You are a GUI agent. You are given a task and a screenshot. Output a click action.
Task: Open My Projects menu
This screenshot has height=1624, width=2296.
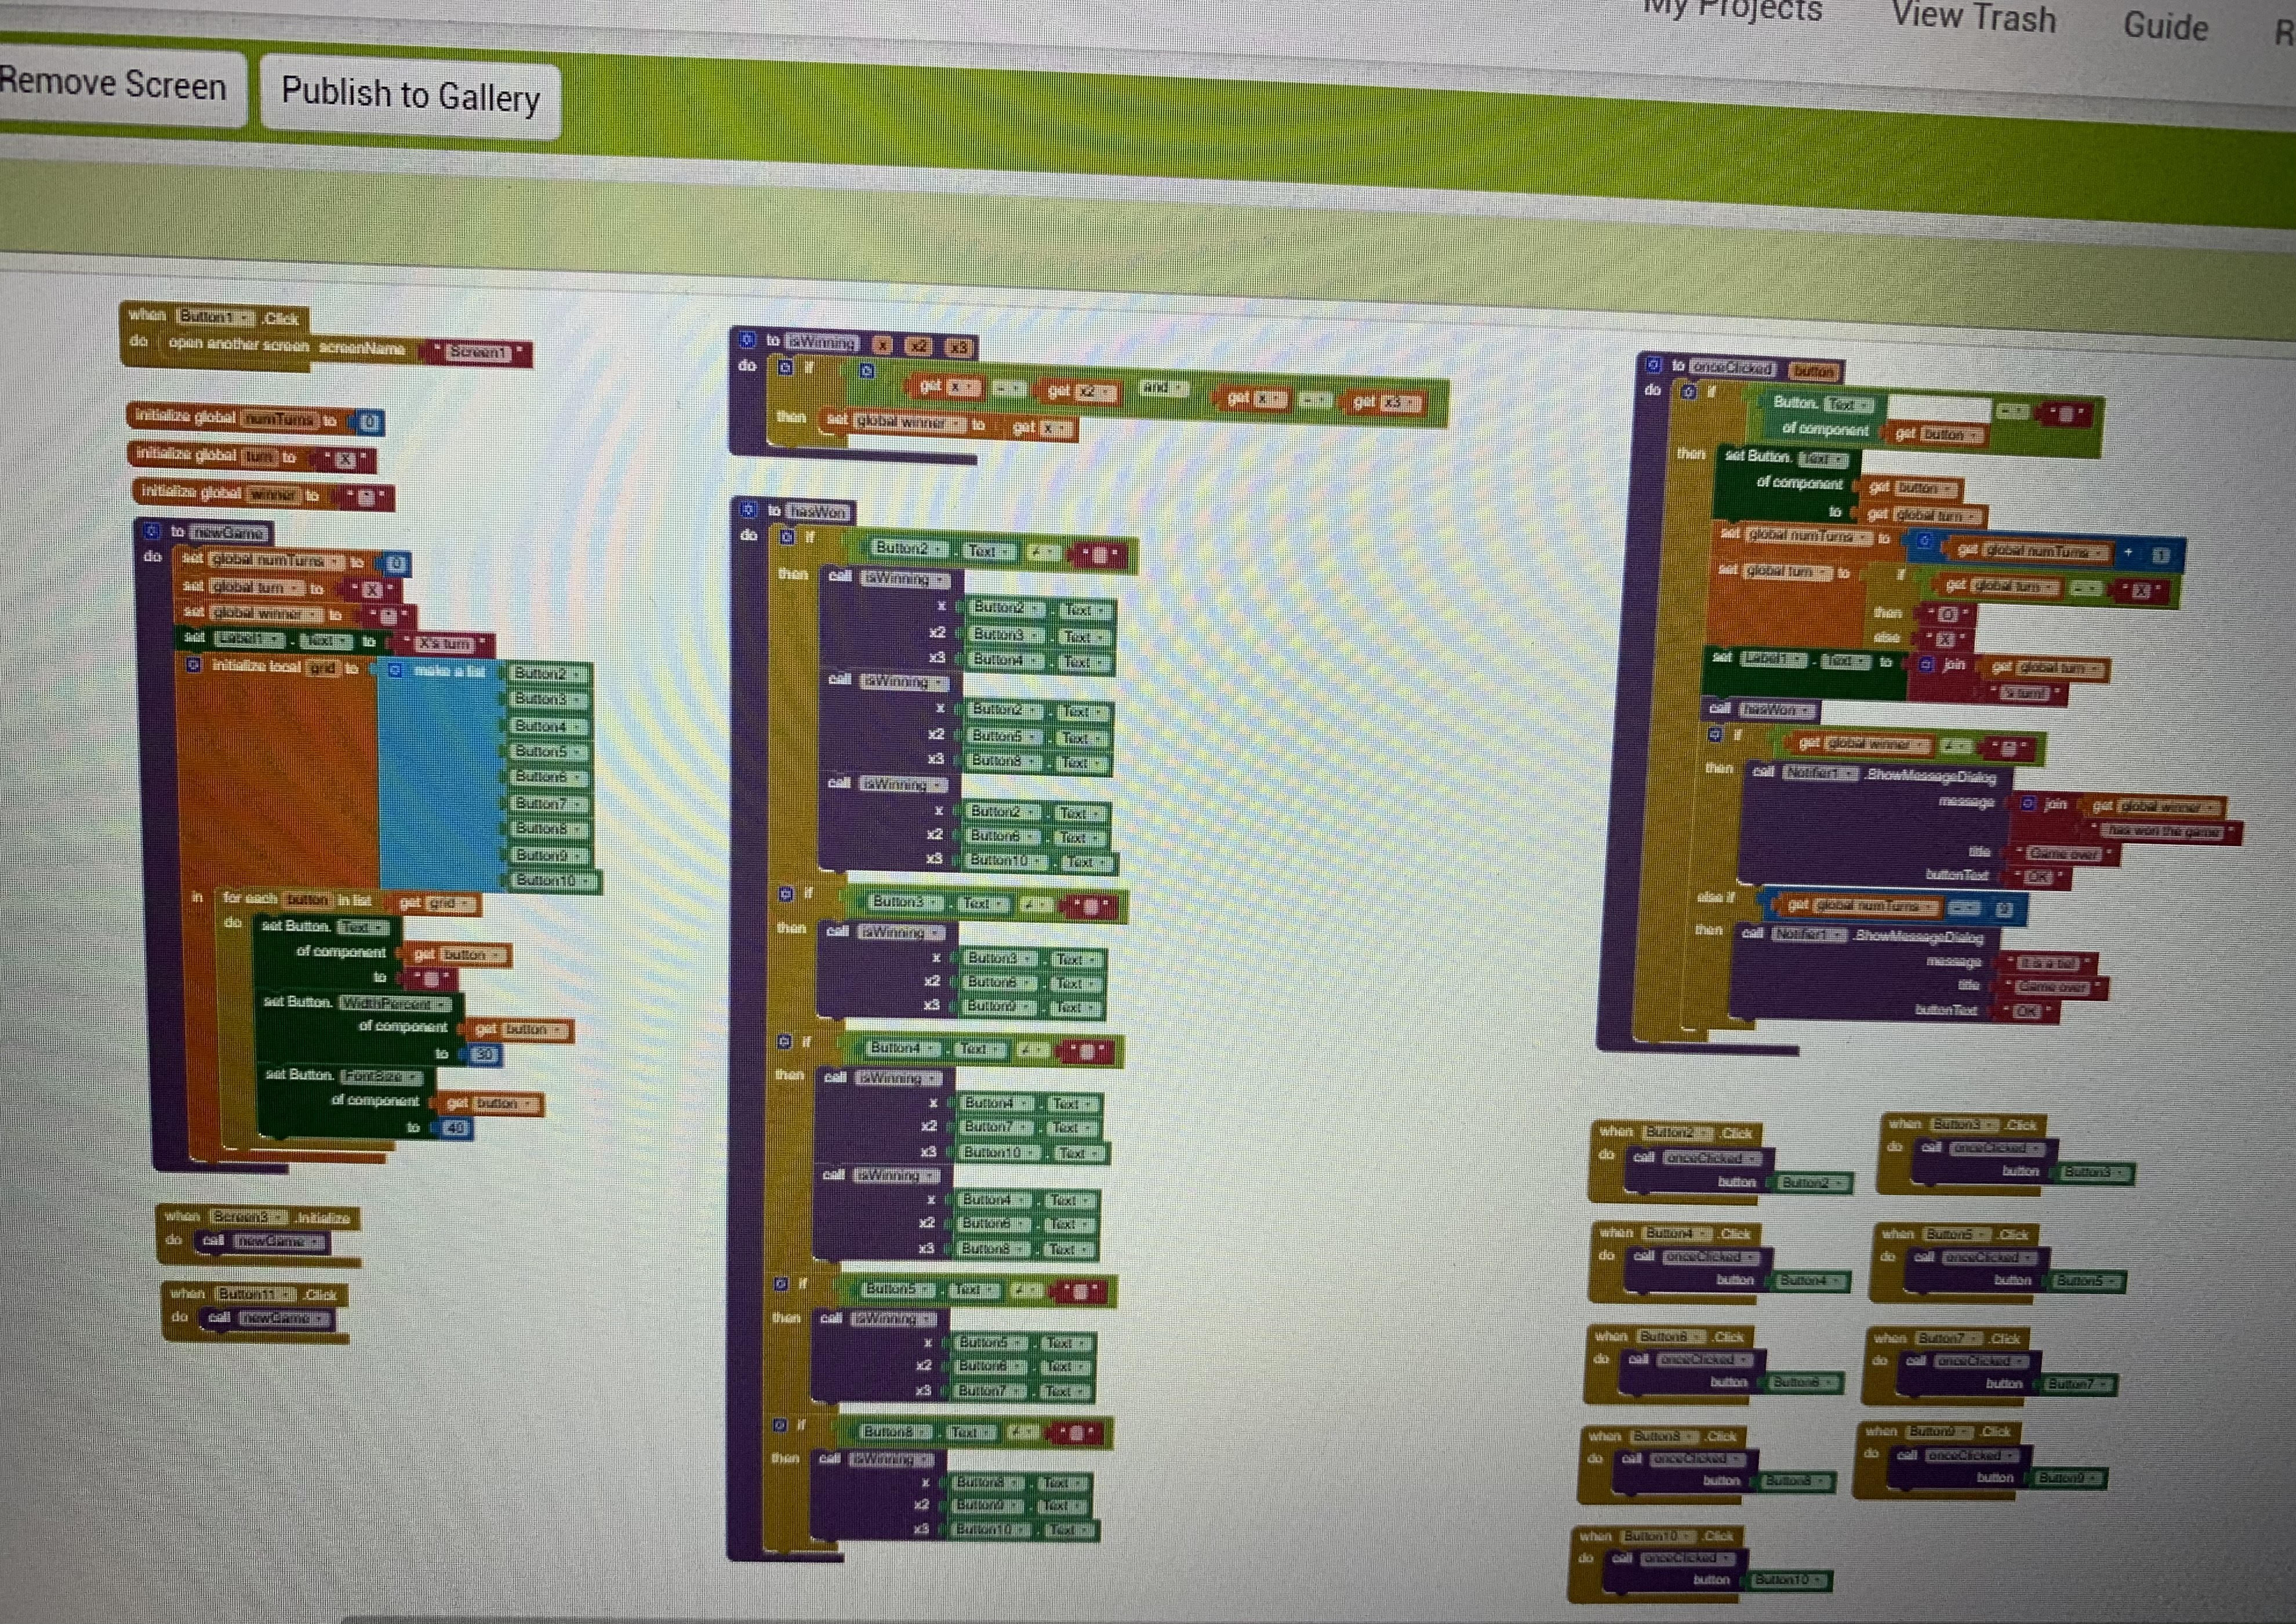[1733, 8]
